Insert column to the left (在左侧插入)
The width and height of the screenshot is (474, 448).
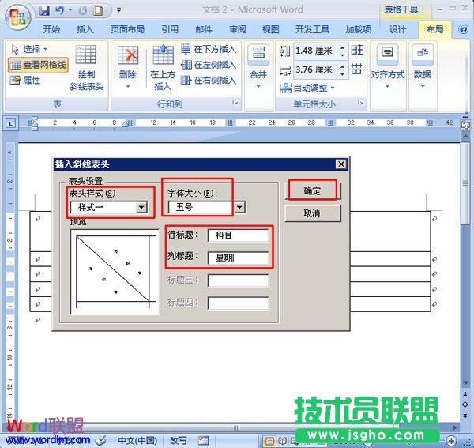pos(209,65)
